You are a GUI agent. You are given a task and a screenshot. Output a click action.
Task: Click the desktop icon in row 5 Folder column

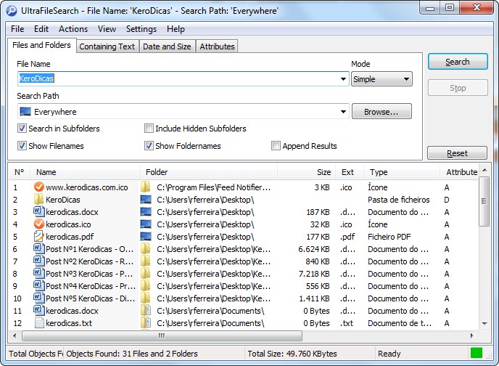click(x=146, y=236)
